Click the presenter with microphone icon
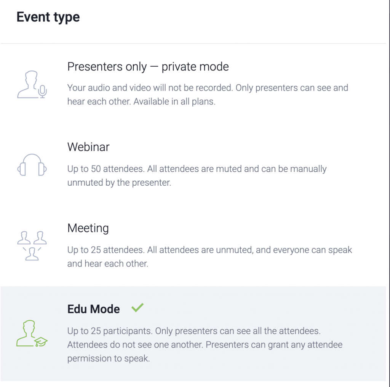The image size is (390, 387). click(32, 84)
